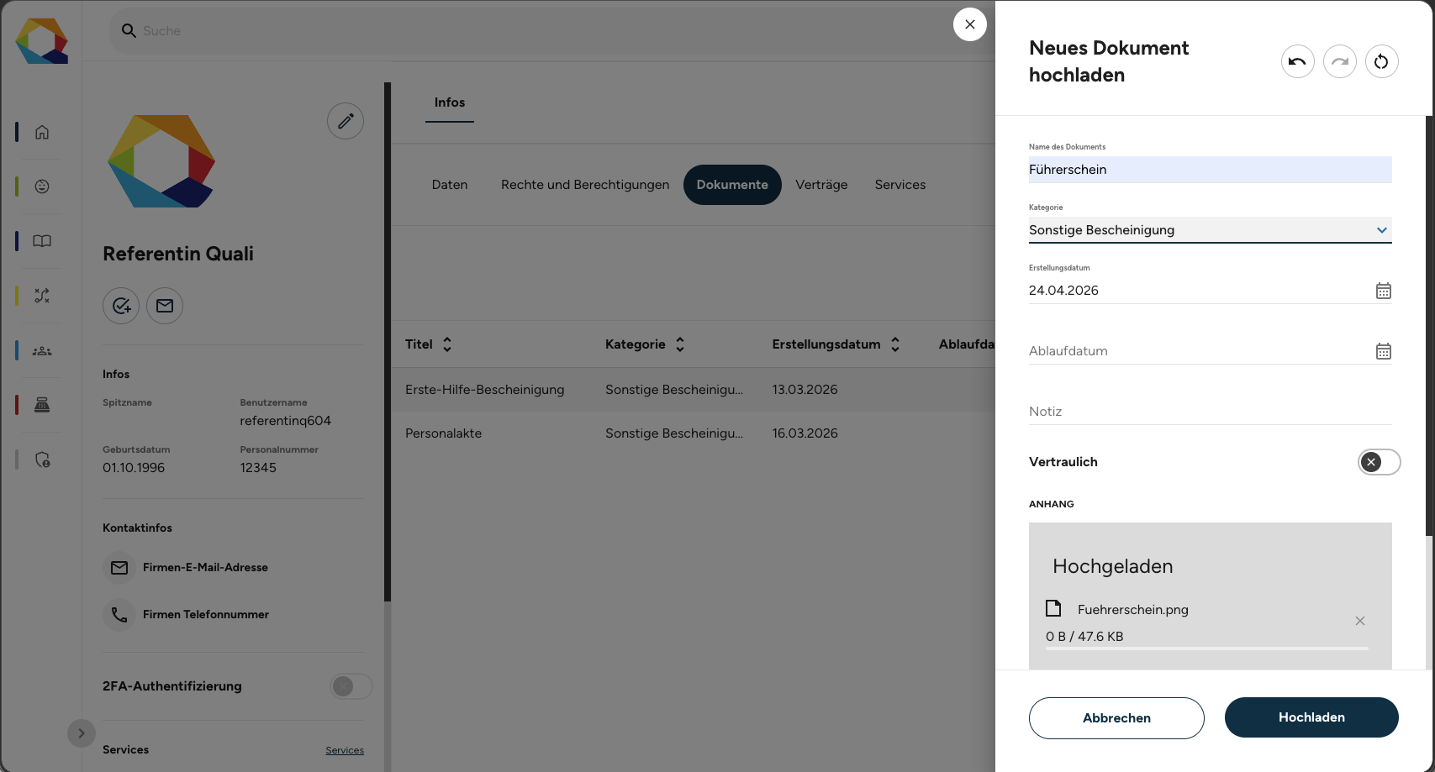Open the group people sidebar icon
Image resolution: width=1435 pixels, height=772 pixels.
(x=42, y=350)
